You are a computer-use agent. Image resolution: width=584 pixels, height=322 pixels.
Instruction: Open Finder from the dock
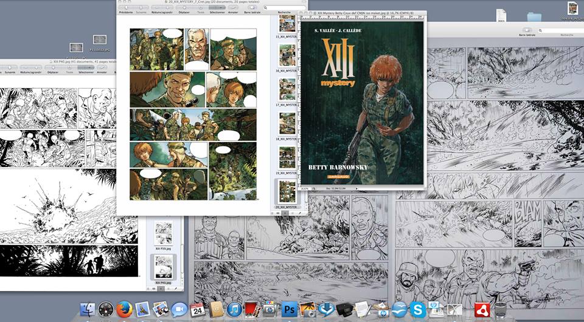pyautogui.click(x=88, y=309)
